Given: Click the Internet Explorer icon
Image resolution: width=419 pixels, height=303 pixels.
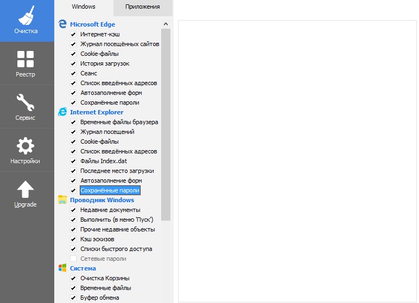Looking at the screenshot, I should click(62, 112).
